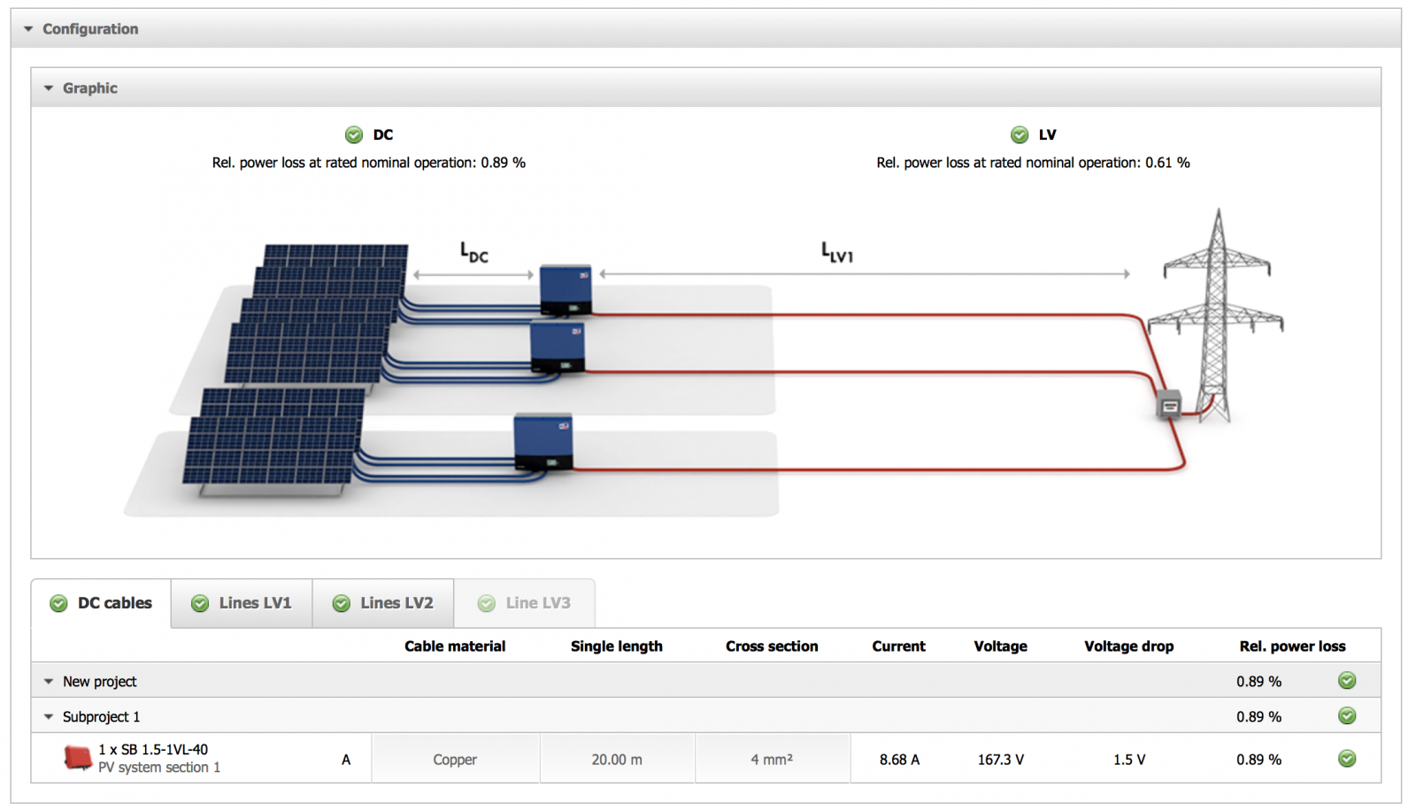Click the red inverter icon for SB 1.5-1VL-40
1416x810 pixels.
(78, 758)
